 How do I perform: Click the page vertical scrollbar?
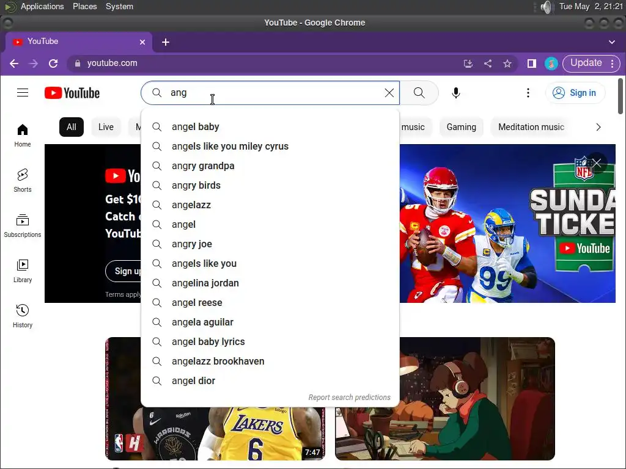(x=620, y=96)
